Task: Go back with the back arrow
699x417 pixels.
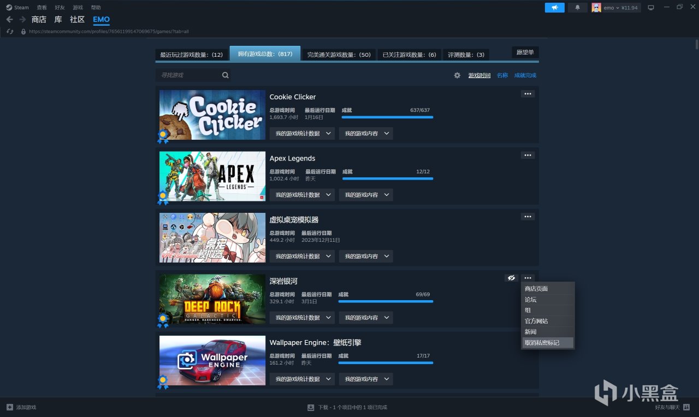Action: click(x=9, y=20)
